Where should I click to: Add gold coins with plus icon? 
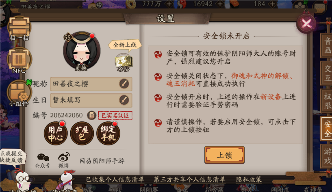pyautogui.click(x=169, y=4)
